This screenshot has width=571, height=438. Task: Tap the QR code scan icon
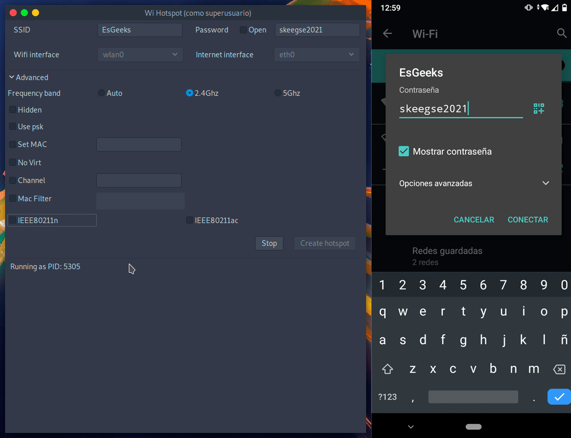coord(539,108)
